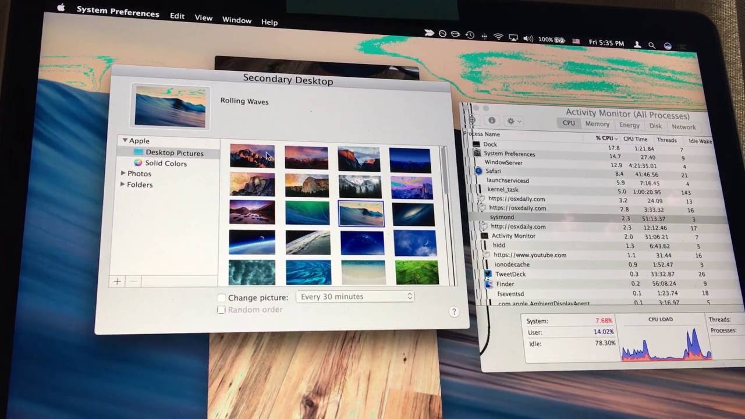
Task: Open the Apple menu
Action: point(61,8)
